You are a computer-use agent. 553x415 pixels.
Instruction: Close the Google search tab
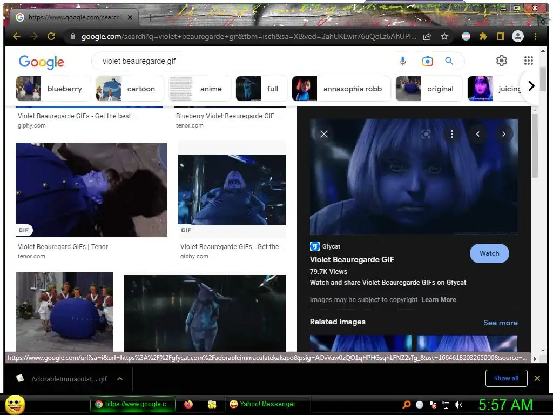pyautogui.click(x=130, y=17)
